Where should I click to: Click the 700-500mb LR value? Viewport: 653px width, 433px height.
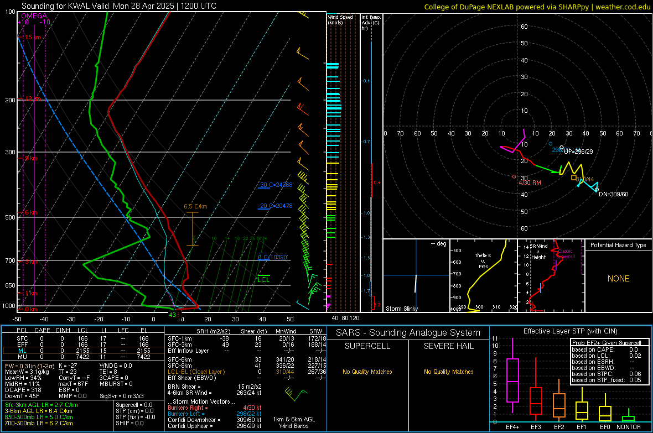39,423
